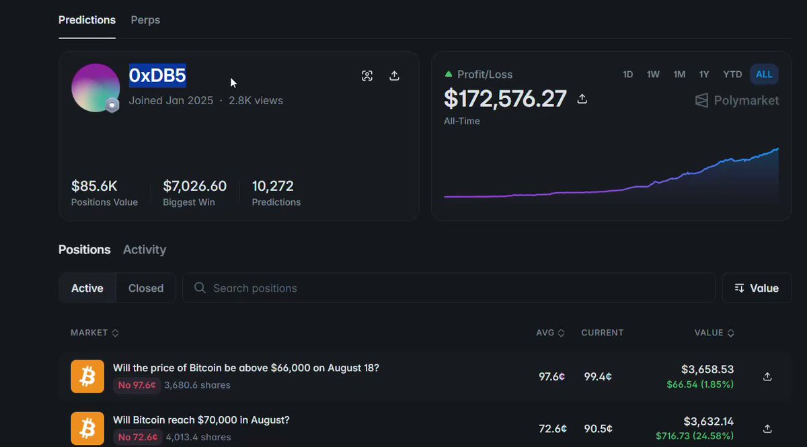Select the 1W profit/loss range
807x447 pixels.
[653, 75]
